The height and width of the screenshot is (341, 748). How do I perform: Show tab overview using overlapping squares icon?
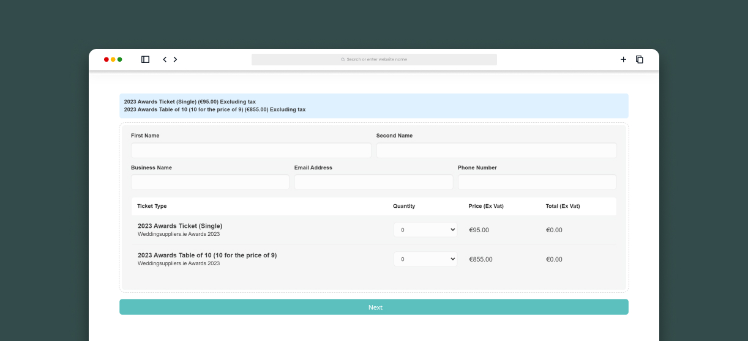[639, 59]
